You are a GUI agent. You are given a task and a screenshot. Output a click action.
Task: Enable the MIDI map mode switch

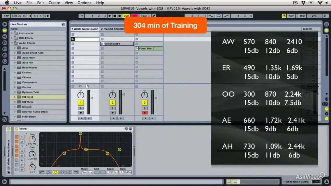click(302, 16)
